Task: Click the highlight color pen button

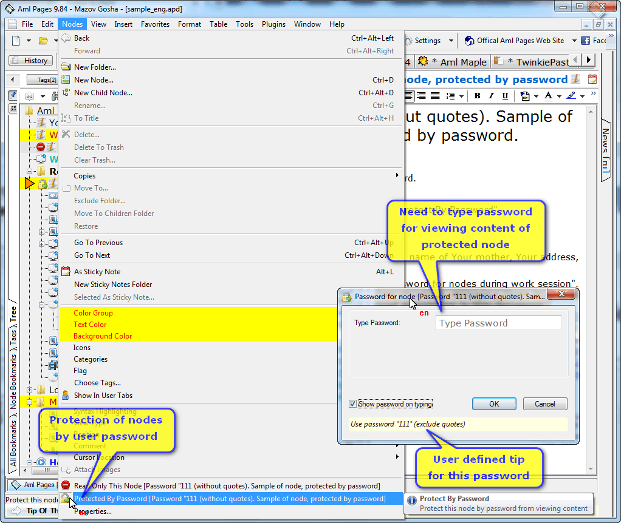Action: [x=571, y=96]
